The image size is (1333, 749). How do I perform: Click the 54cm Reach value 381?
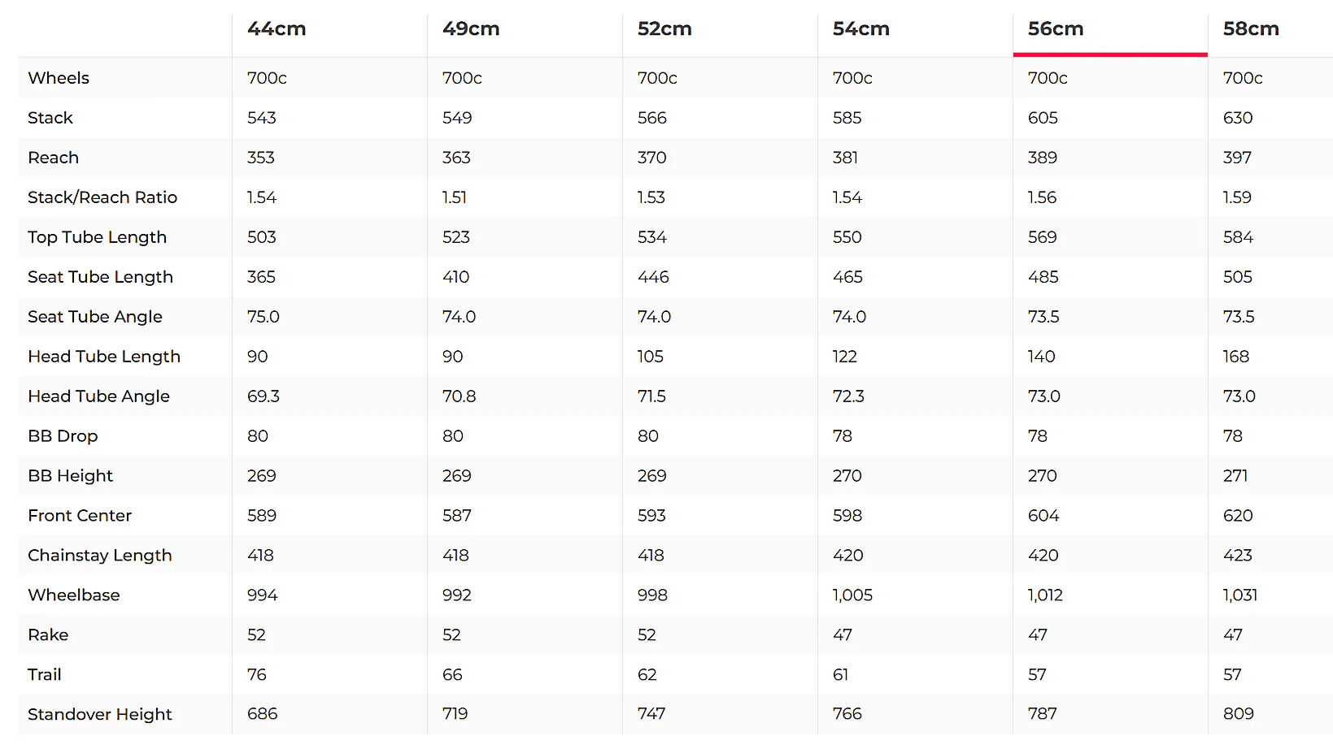[x=846, y=158]
